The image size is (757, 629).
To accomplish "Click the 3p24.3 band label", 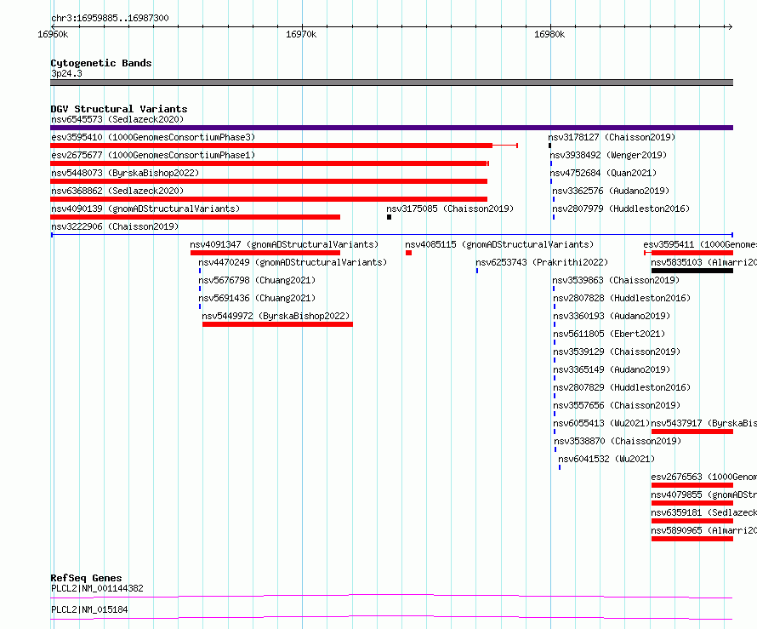I will [66, 73].
